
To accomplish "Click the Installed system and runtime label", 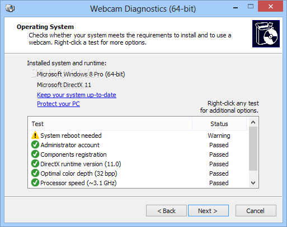I will tap(67, 63).
